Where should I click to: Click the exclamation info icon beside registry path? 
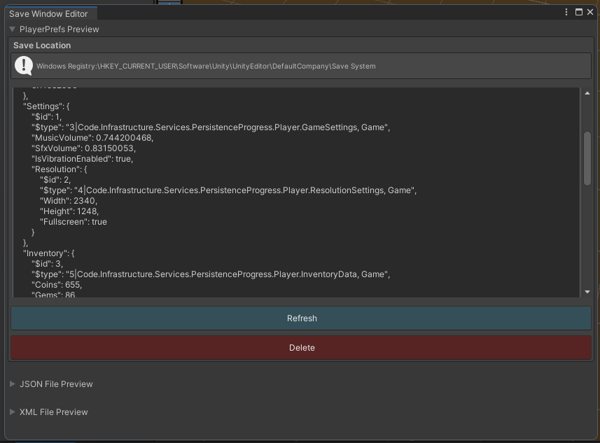[x=24, y=66]
